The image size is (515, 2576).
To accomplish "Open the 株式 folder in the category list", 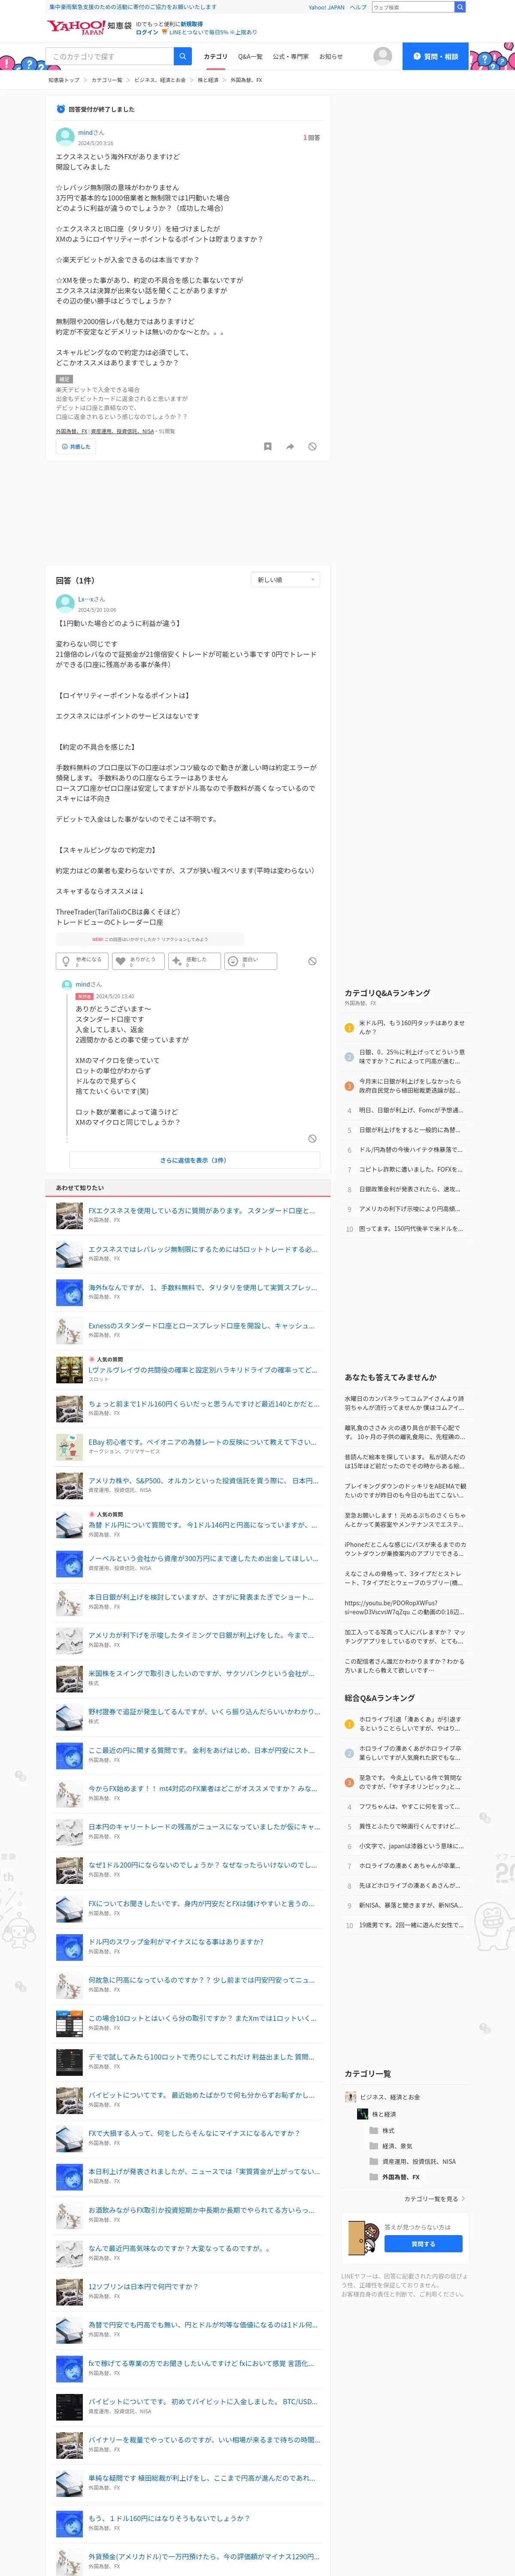I will (388, 2131).
